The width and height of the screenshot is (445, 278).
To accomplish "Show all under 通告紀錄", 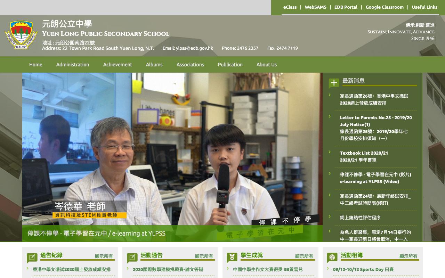I will pyautogui.click(x=104, y=256).
